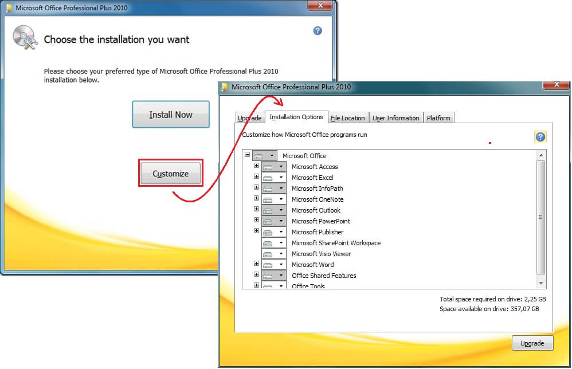The width and height of the screenshot is (572, 369).
Task: Click the Install Now button
Action: (x=171, y=115)
